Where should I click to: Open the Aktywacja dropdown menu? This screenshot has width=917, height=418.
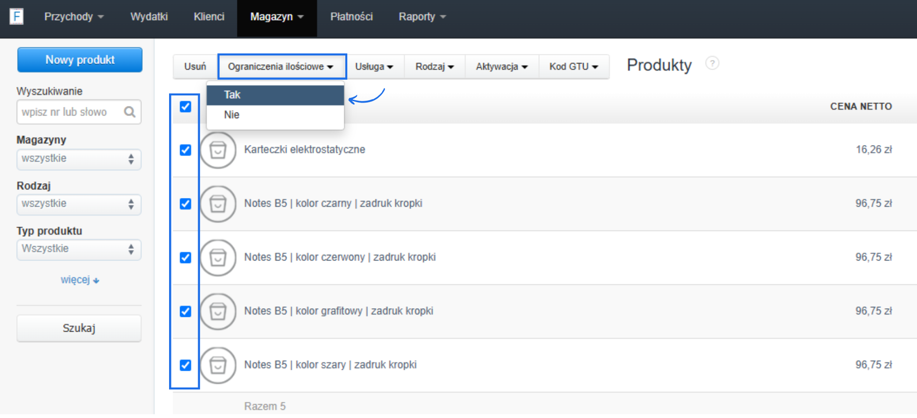point(501,67)
